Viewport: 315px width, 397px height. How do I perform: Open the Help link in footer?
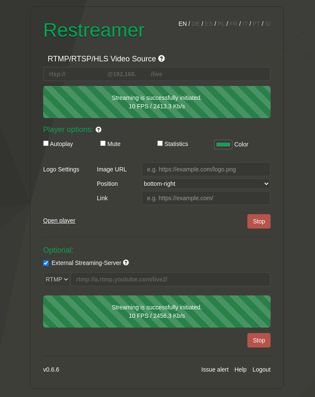[x=240, y=369]
